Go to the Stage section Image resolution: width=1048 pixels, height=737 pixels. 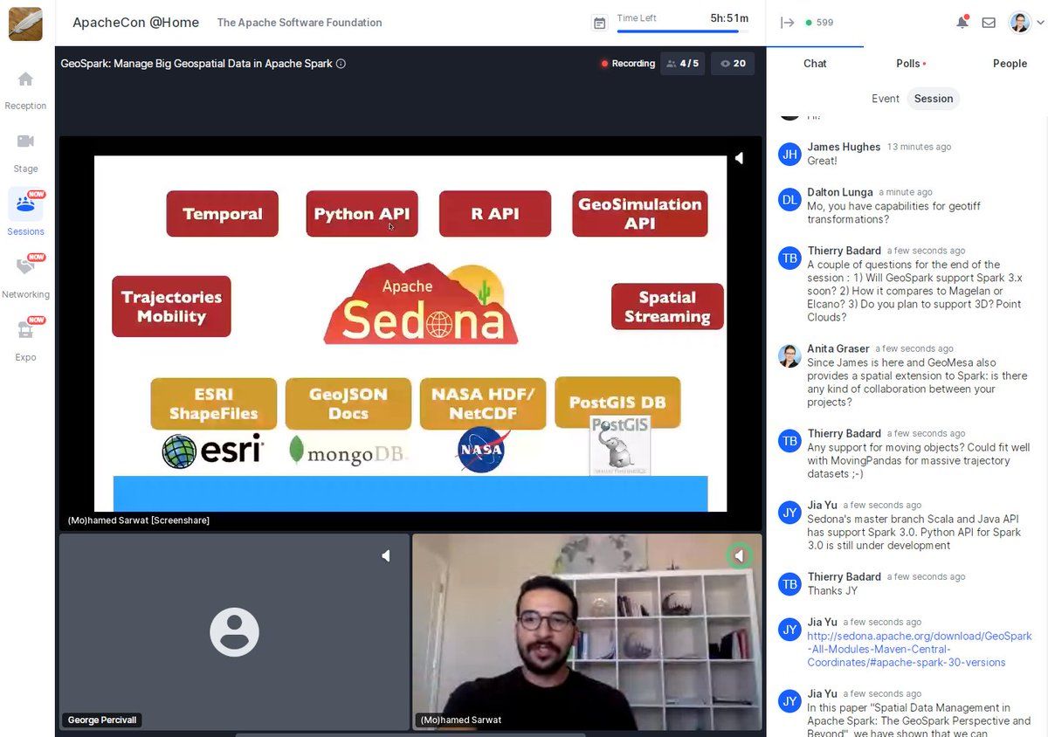[25, 153]
